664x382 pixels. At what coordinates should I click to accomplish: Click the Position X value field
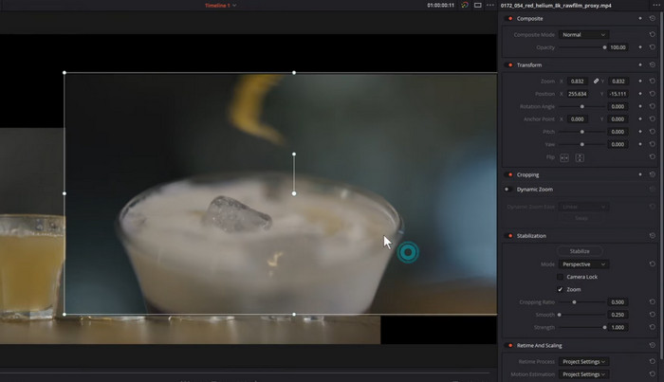click(577, 94)
